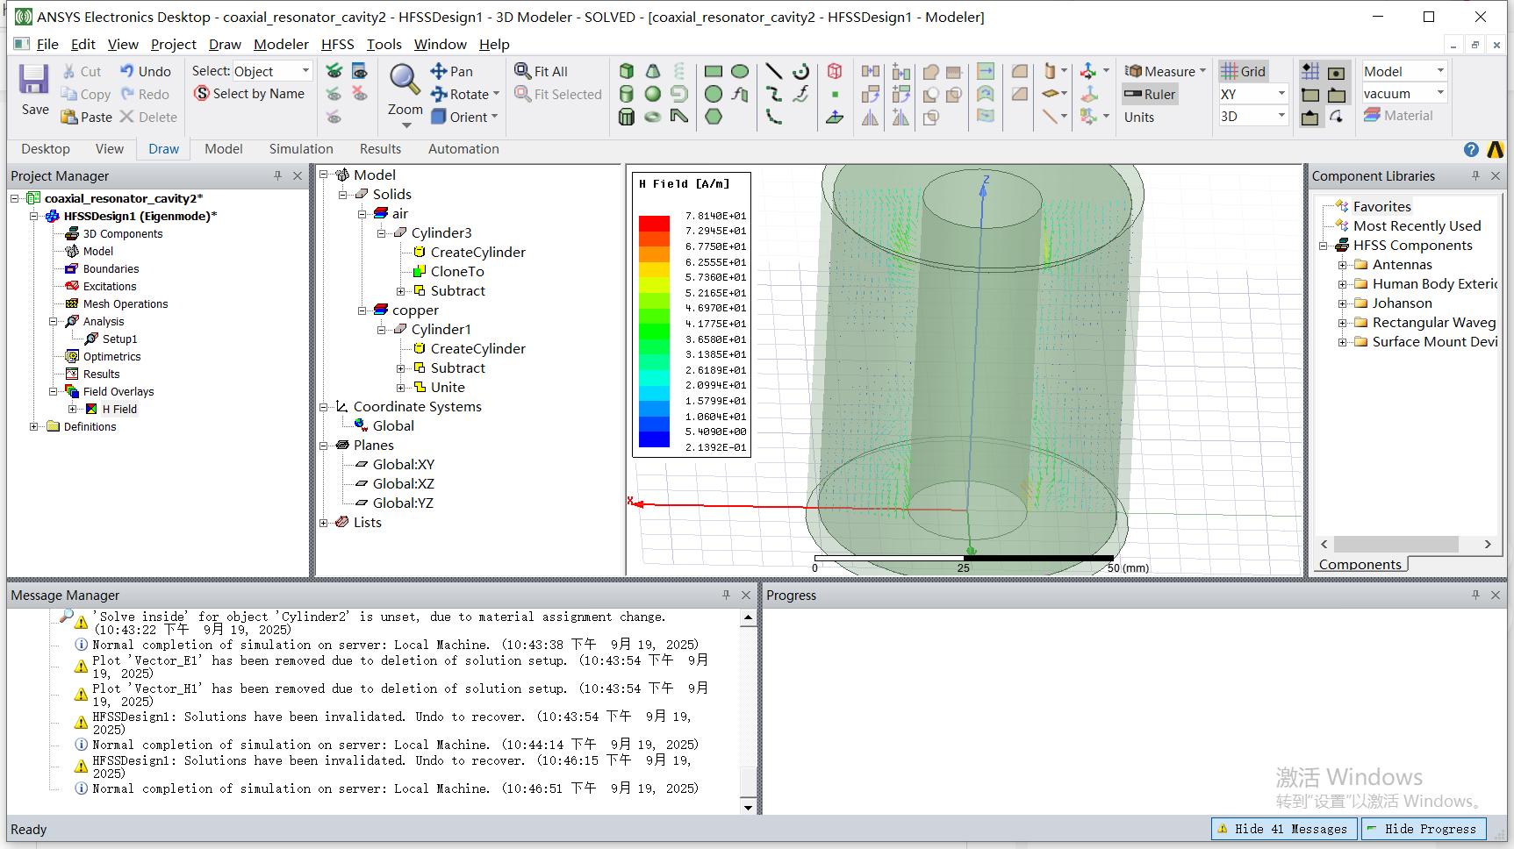Select the Draw regular polyhedron icon
1514x849 pixels.
tap(627, 117)
